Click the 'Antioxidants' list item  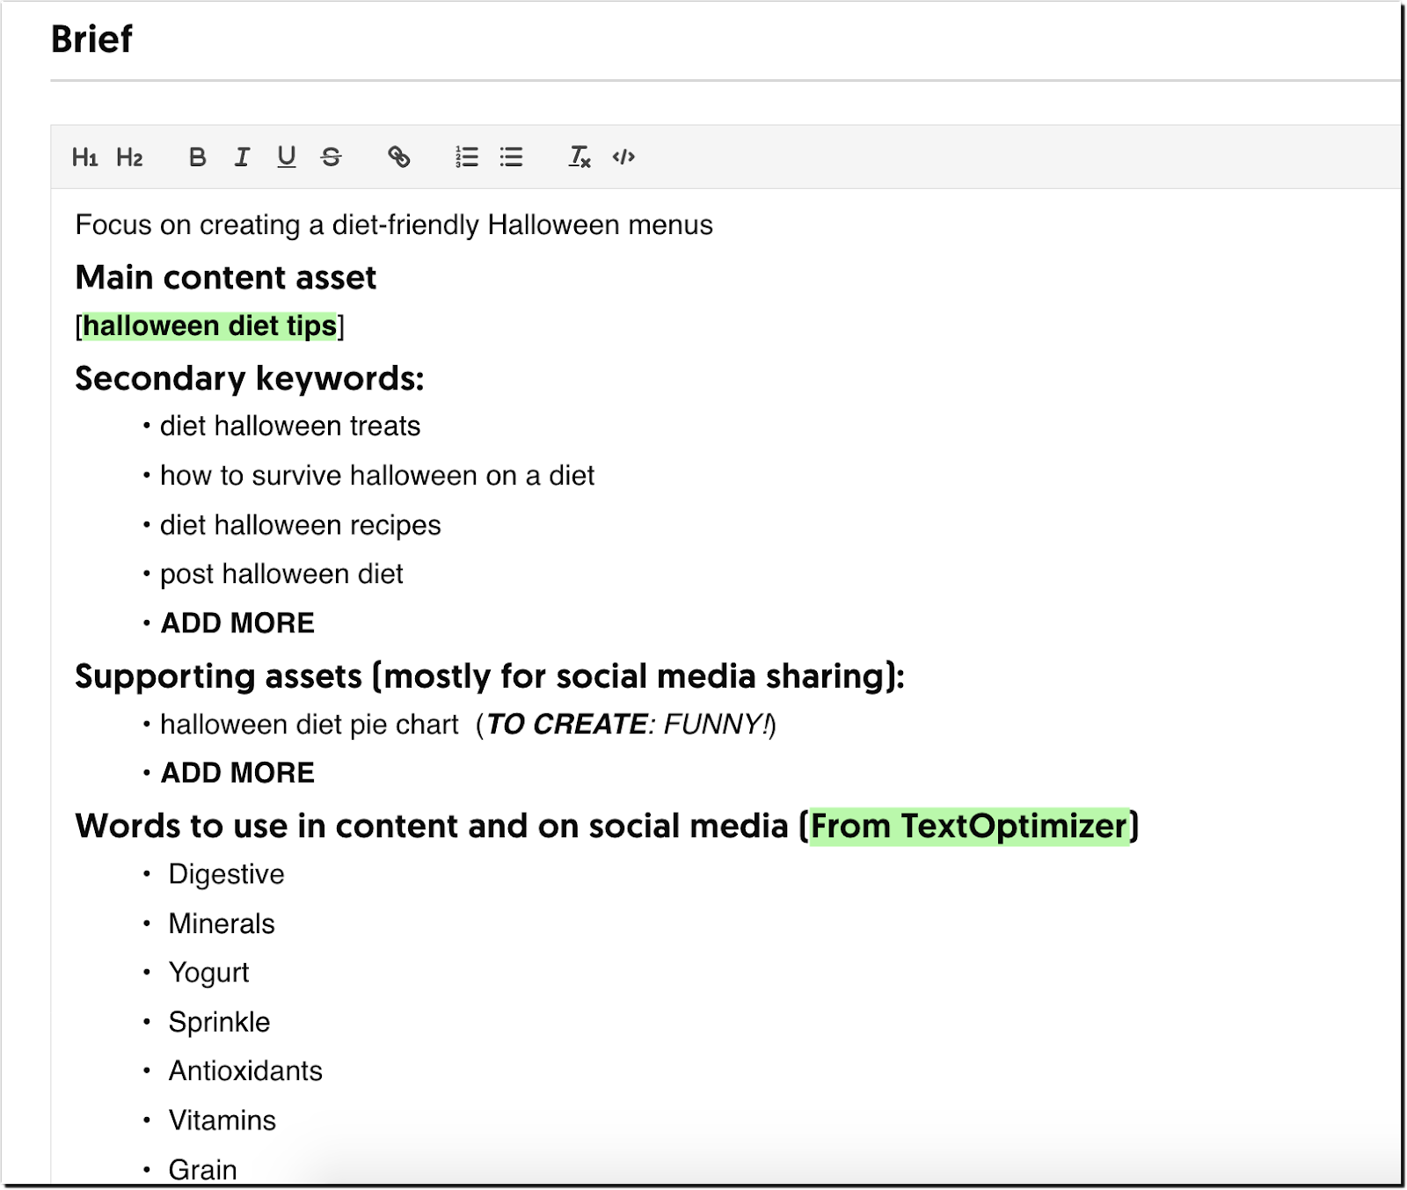[245, 1071]
